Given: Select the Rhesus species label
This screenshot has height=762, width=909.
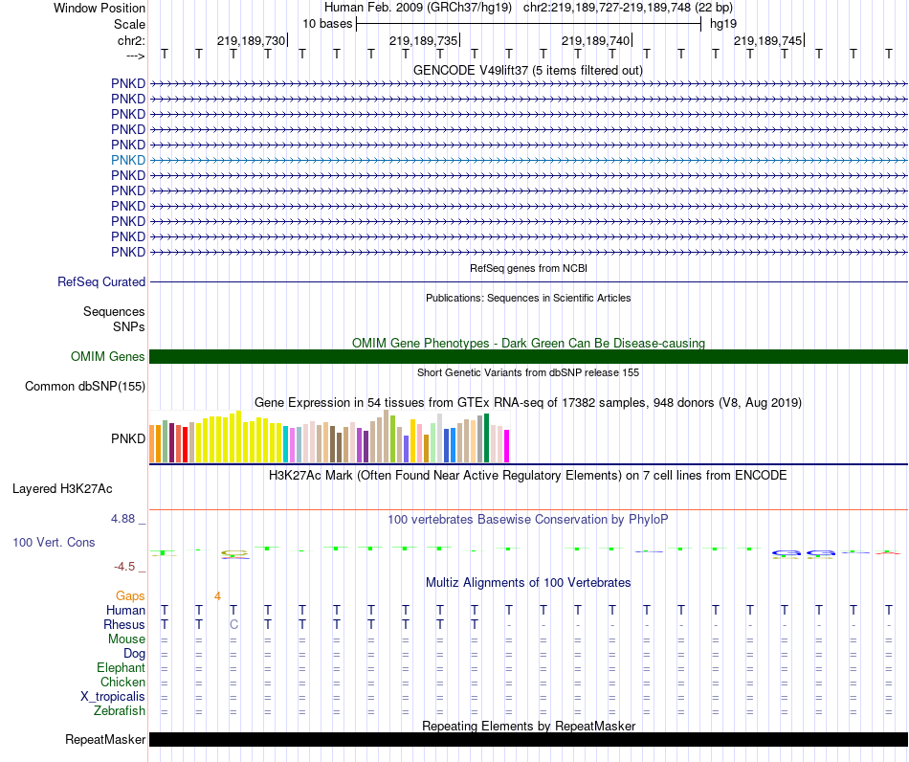Looking at the screenshot, I should tap(124, 625).
